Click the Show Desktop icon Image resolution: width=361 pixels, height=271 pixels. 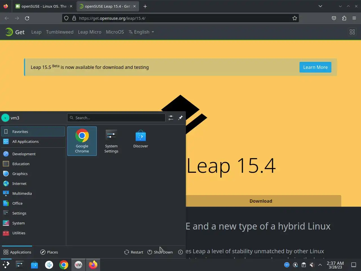(x=354, y=265)
